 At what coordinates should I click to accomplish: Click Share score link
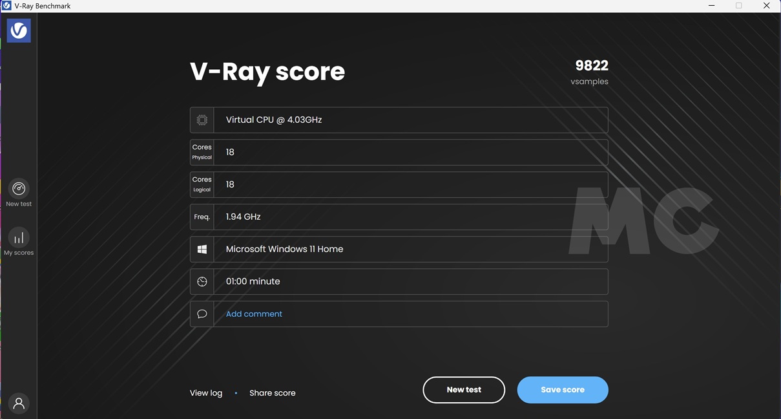pos(273,392)
